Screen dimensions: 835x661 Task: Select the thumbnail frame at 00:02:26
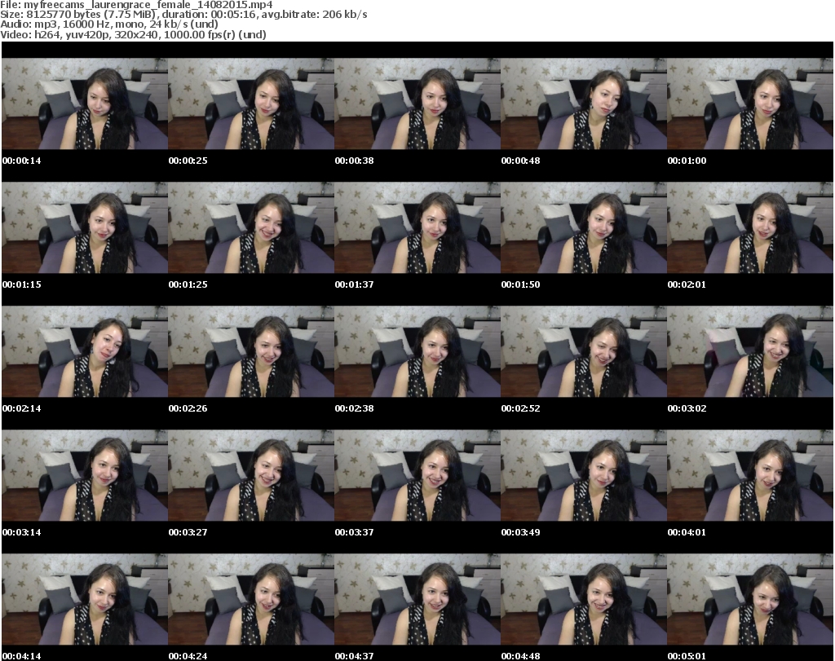[x=251, y=352]
